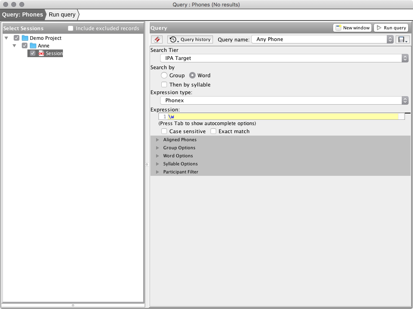
Task: Select the Query: Phones tab
Action: (23, 14)
